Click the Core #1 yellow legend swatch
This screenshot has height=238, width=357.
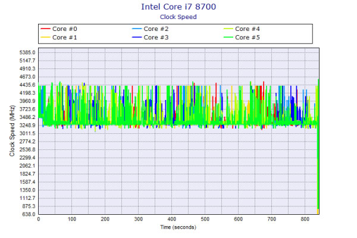click(x=45, y=37)
